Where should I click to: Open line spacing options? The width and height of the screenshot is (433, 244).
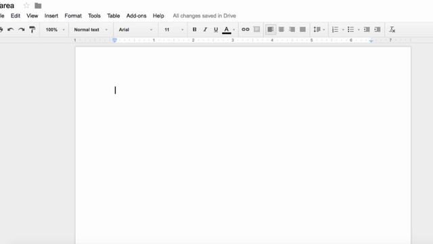point(319,29)
